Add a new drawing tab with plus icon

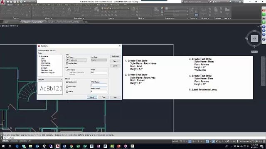pyautogui.click(x=86, y=22)
